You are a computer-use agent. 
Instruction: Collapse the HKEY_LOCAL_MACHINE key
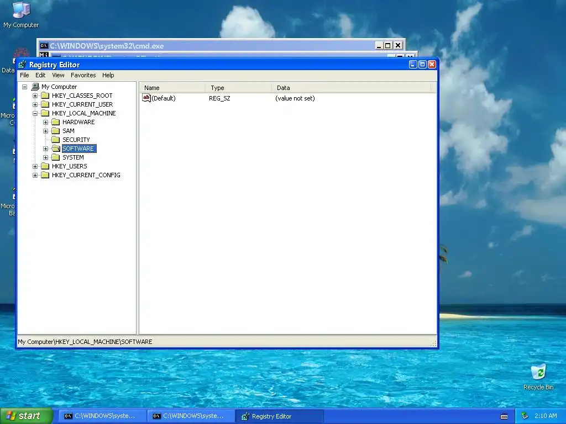point(35,113)
